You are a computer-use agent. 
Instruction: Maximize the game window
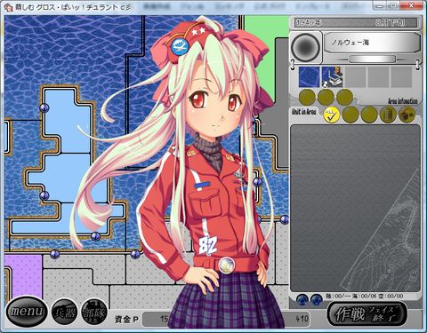coord(393,5)
